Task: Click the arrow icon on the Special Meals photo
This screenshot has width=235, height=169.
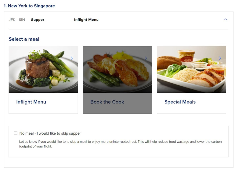Action: click(220, 58)
